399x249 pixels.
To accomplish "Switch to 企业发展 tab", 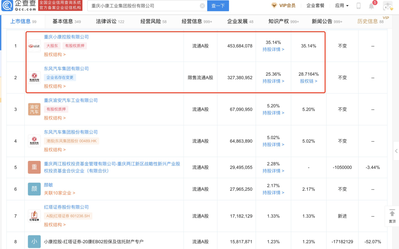I will (x=240, y=21).
